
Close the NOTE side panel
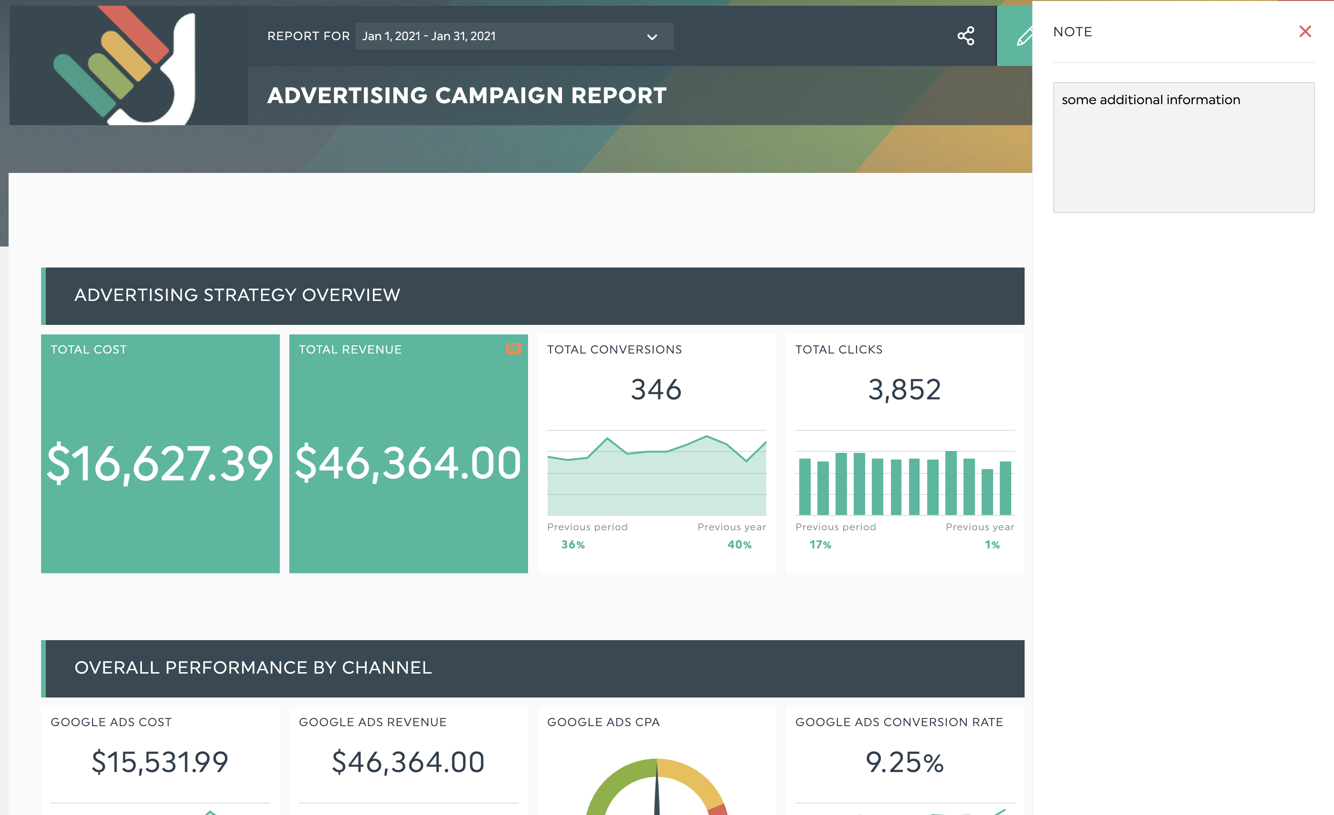click(1305, 32)
